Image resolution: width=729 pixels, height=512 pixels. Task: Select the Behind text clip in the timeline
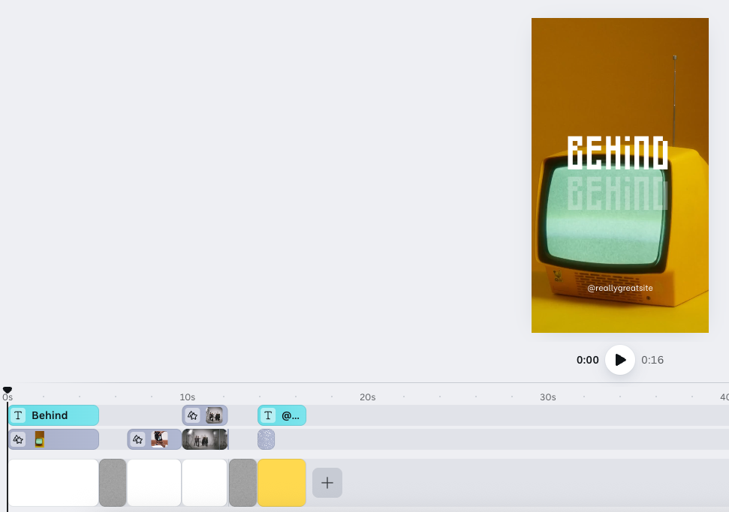[x=60, y=415]
